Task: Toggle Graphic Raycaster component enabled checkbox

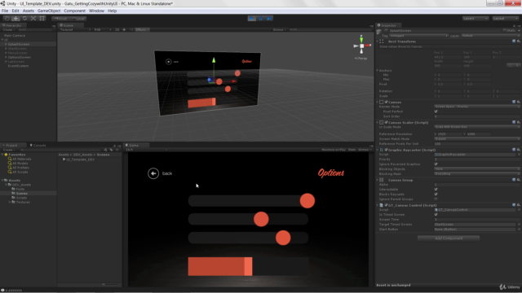Action: pyautogui.click(x=386, y=150)
